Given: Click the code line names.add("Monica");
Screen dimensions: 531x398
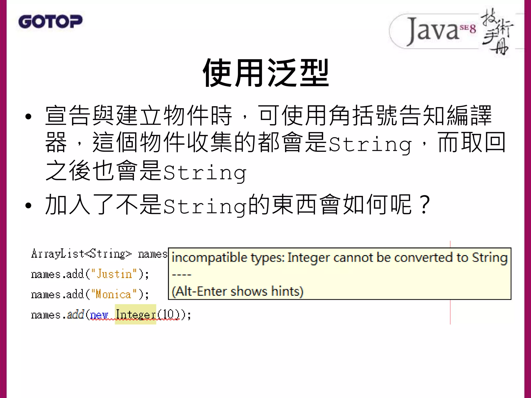Looking at the screenshot, I should tap(90, 294).
